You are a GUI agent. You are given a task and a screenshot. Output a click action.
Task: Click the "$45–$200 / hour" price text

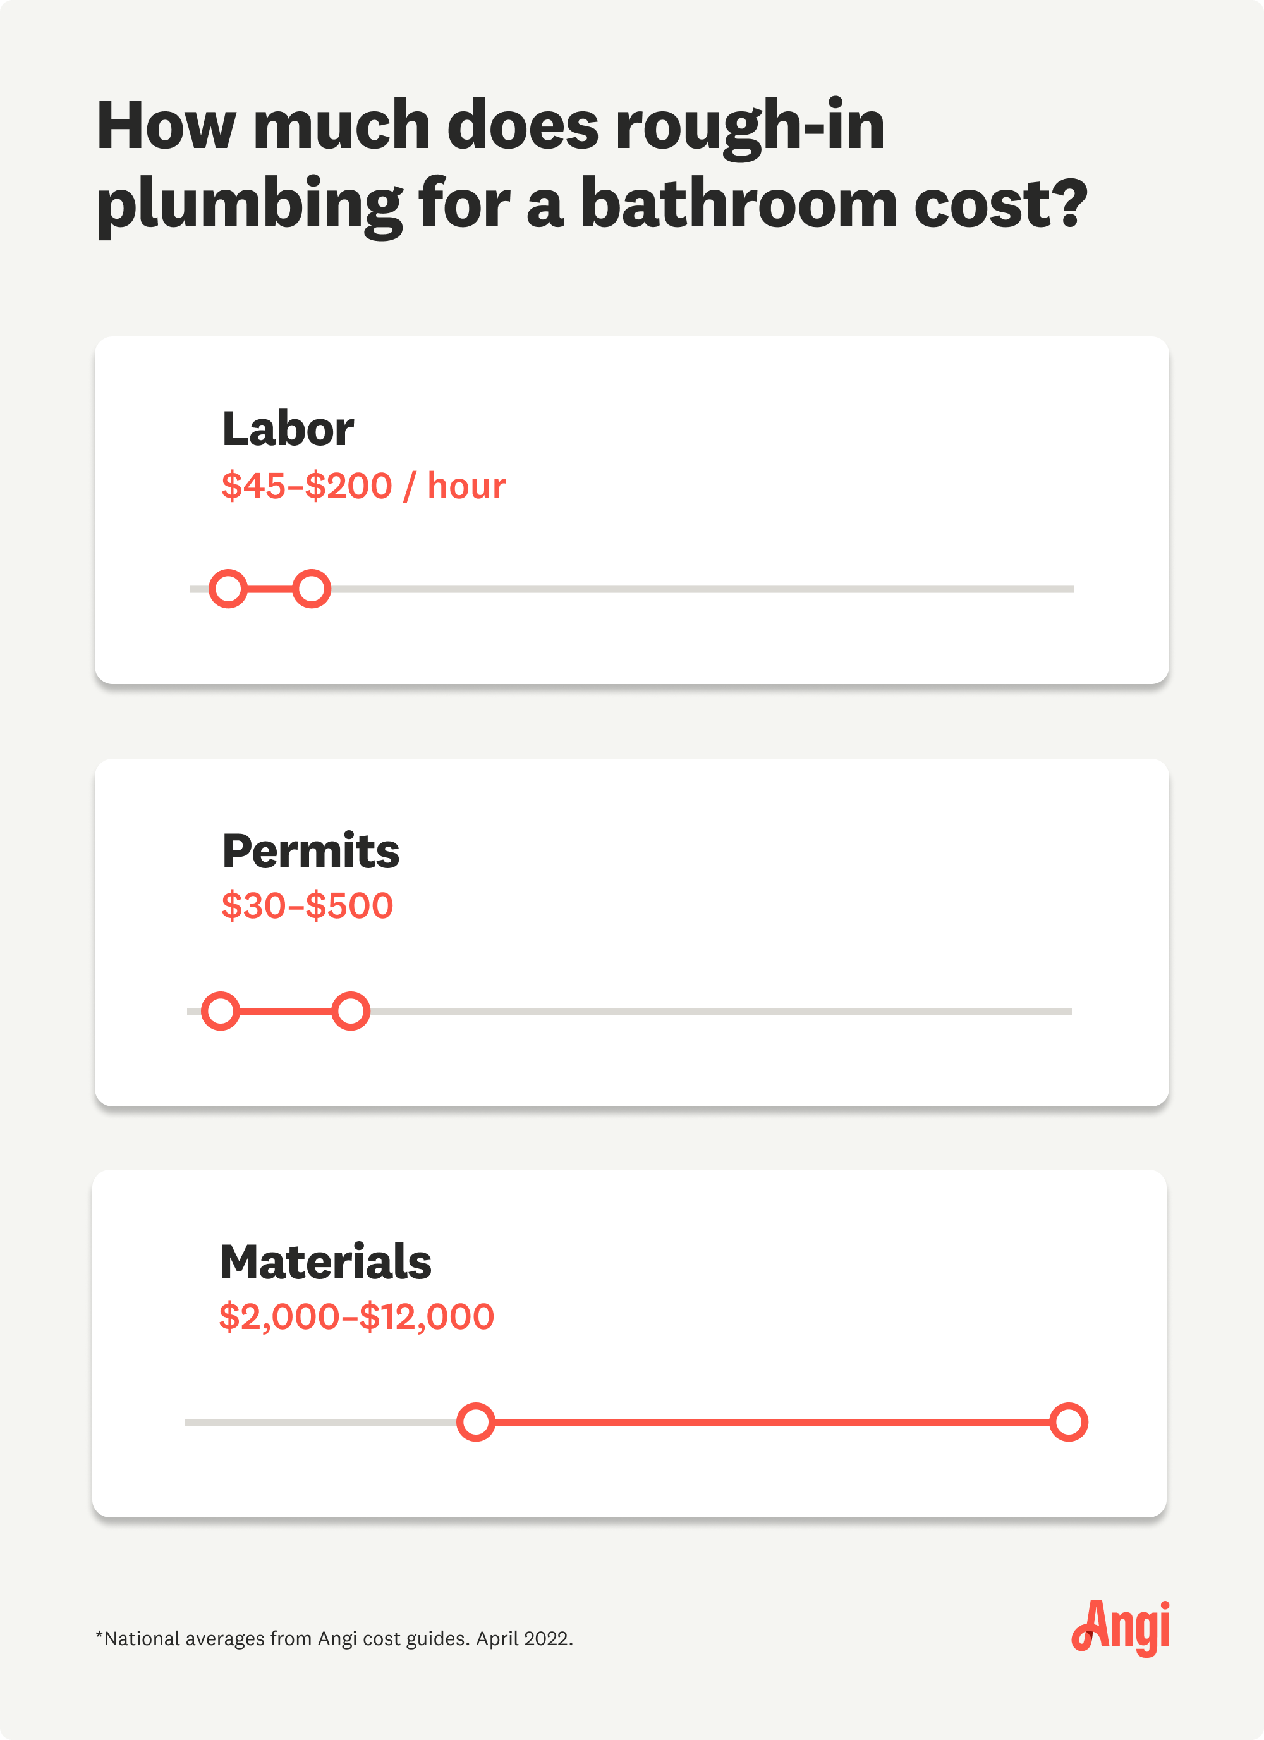click(363, 486)
